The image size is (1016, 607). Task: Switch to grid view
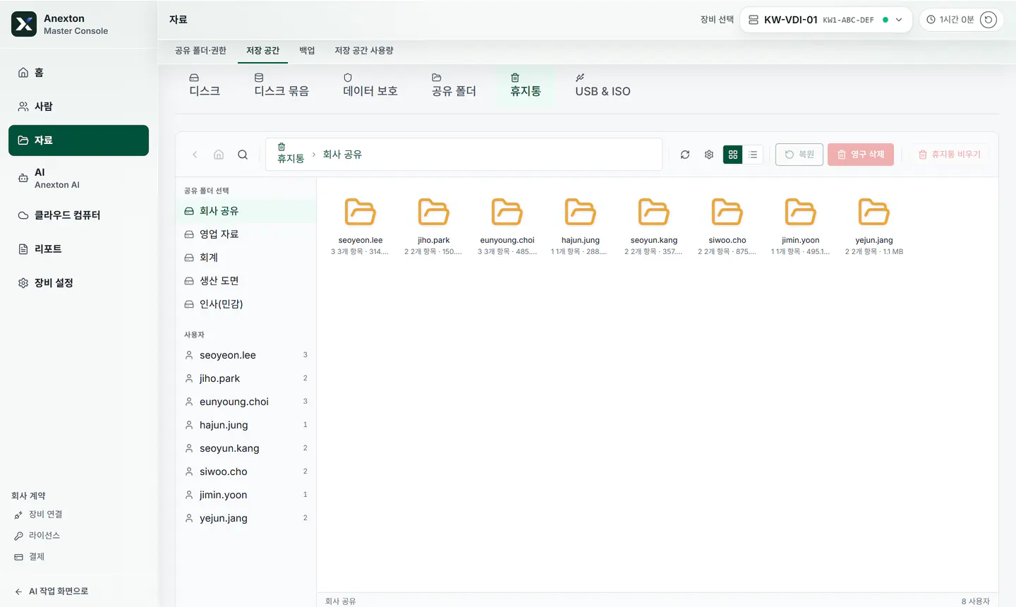pos(733,155)
